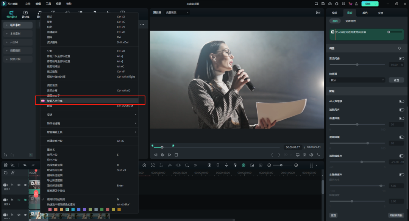Open the 导出 export button dropdown arrow
Screen dimensions: 409x221
coord(376,4)
